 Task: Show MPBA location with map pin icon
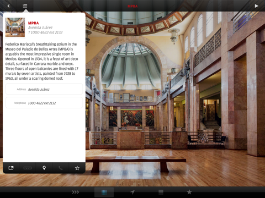pos(44,168)
